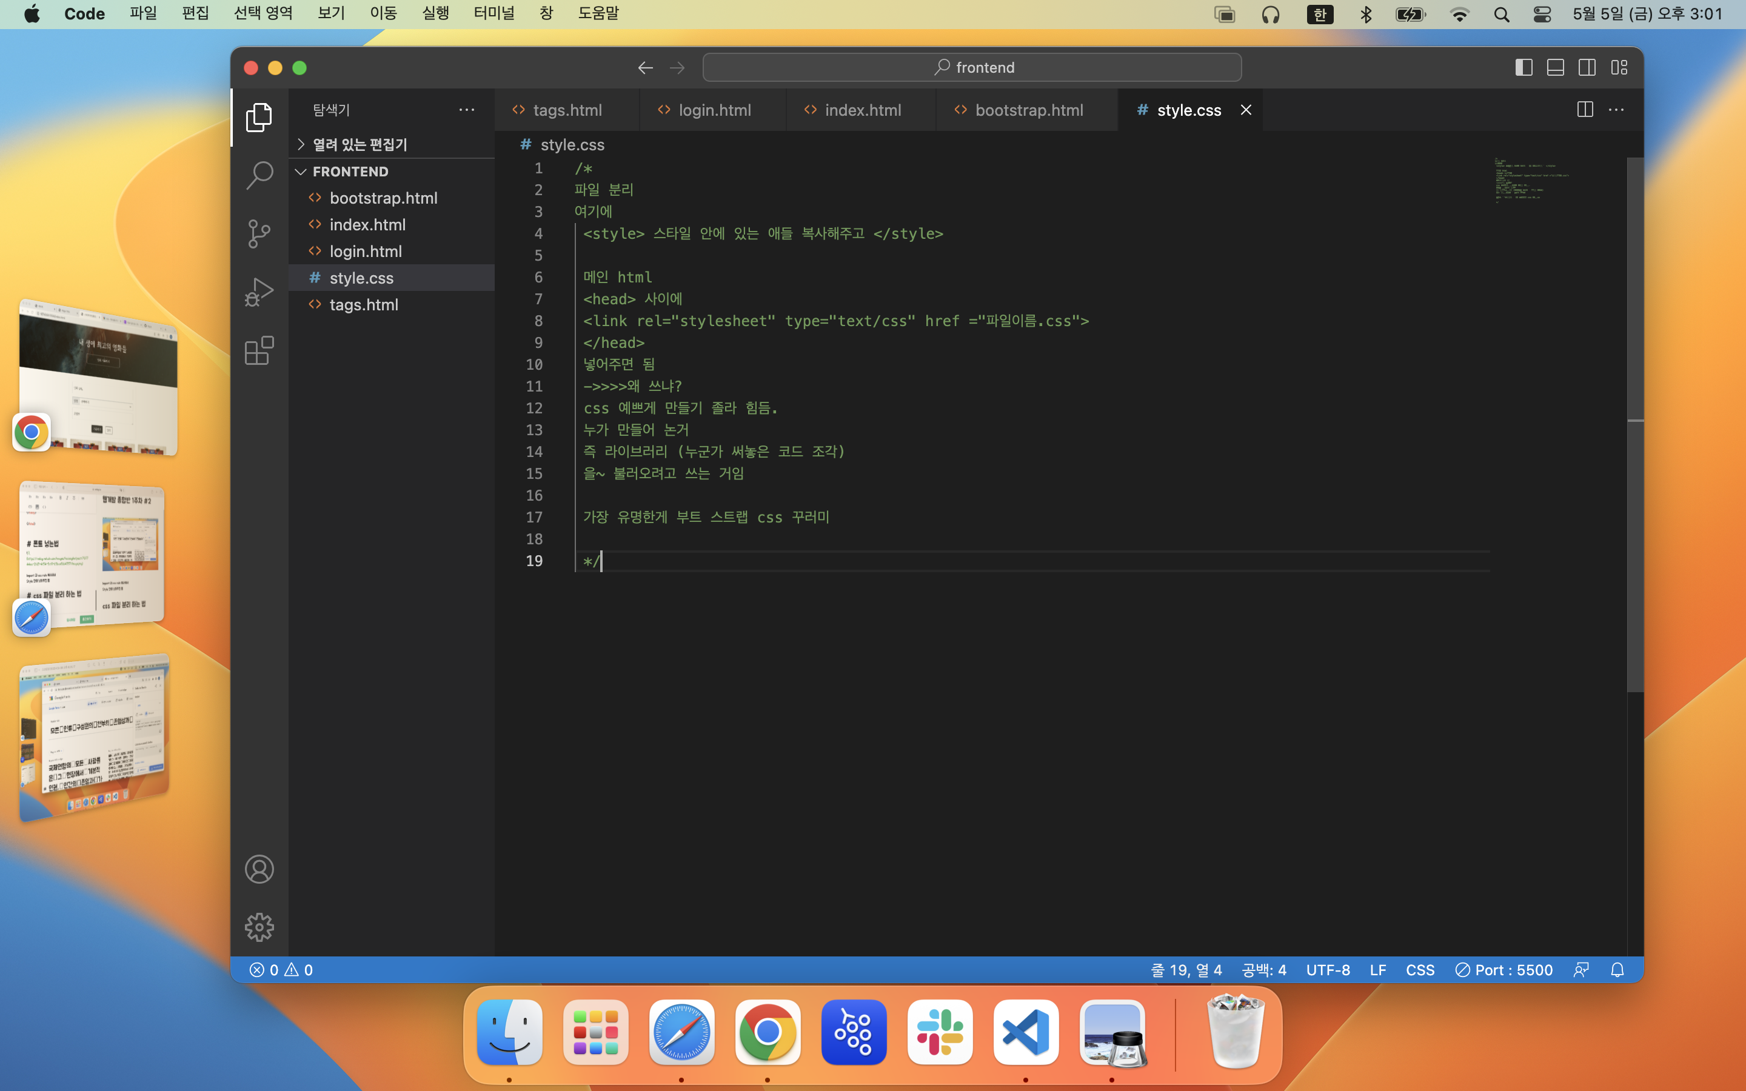Open the 도움말 menu
The image size is (1746, 1091).
pos(598,14)
